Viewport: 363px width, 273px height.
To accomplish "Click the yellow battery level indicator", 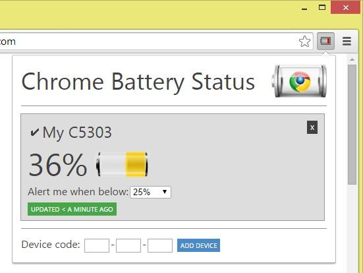I will point(122,164).
